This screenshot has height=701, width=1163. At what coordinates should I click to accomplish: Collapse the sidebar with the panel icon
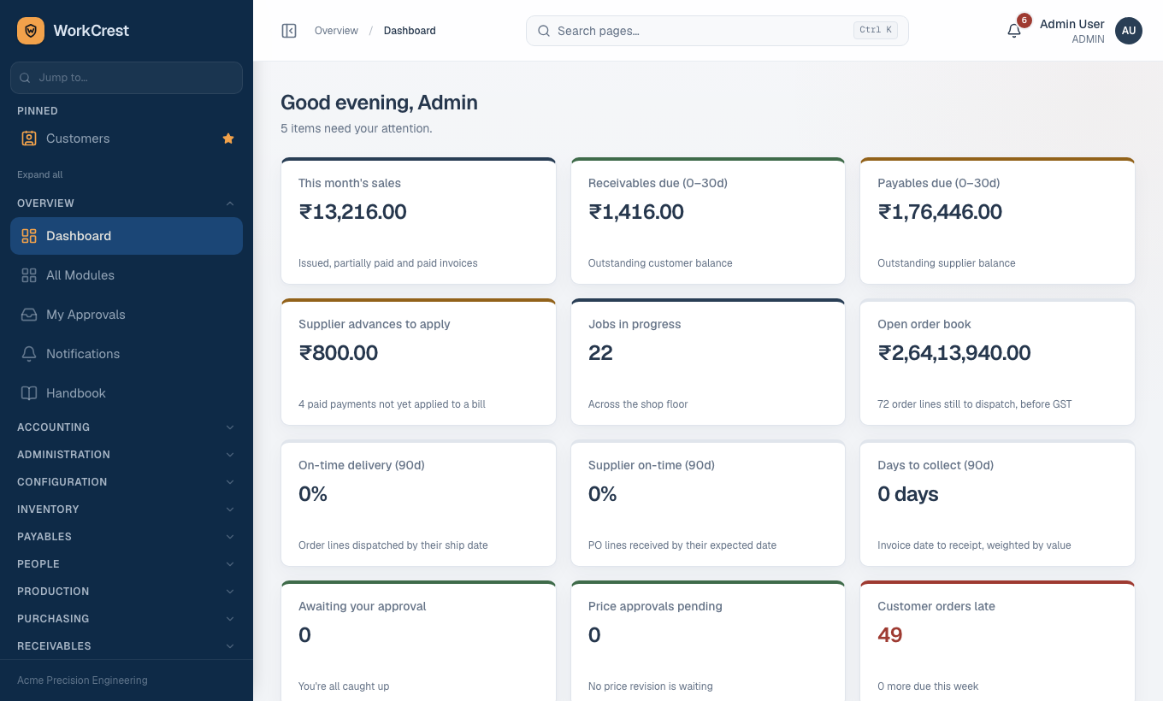[289, 31]
